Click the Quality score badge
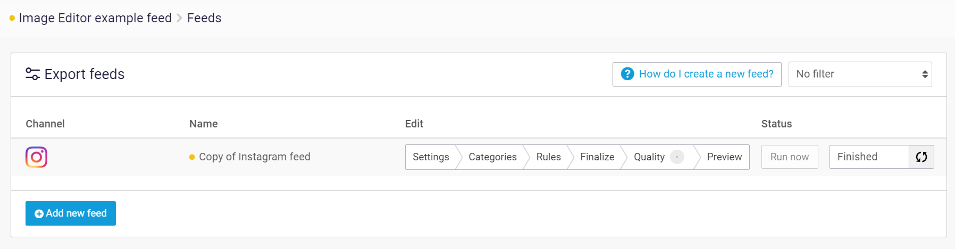 pos(677,157)
